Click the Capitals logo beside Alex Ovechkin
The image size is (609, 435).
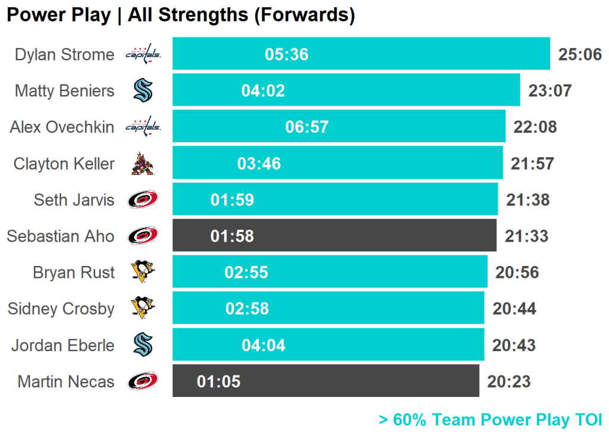(143, 127)
